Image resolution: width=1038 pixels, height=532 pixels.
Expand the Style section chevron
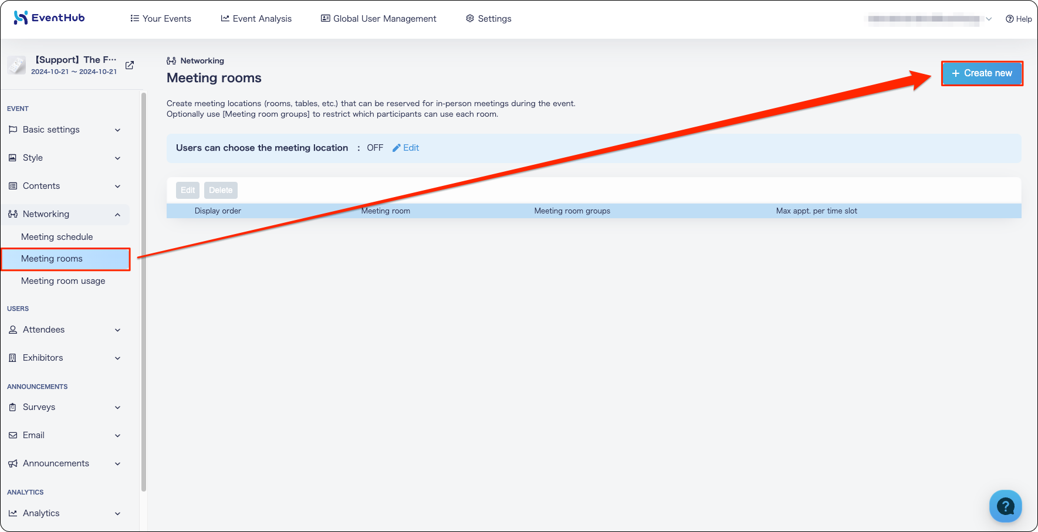pos(117,158)
